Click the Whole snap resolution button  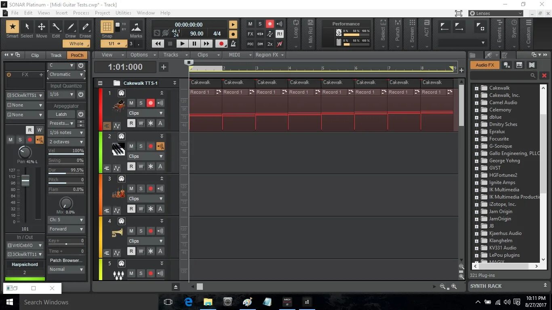pyautogui.click(x=76, y=44)
